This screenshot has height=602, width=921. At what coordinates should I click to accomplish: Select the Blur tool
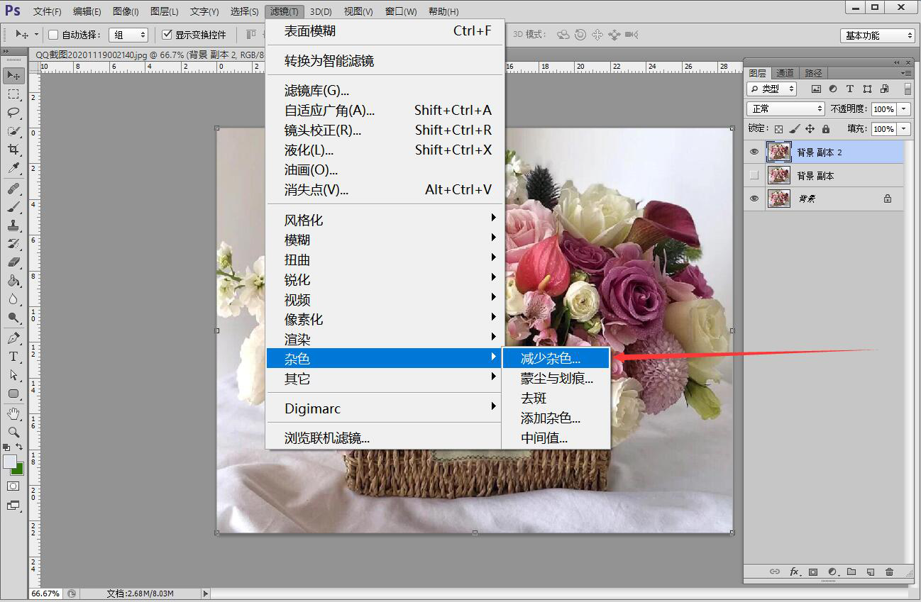13,299
